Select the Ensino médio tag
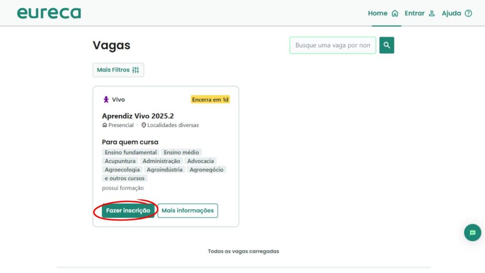 [x=181, y=152]
